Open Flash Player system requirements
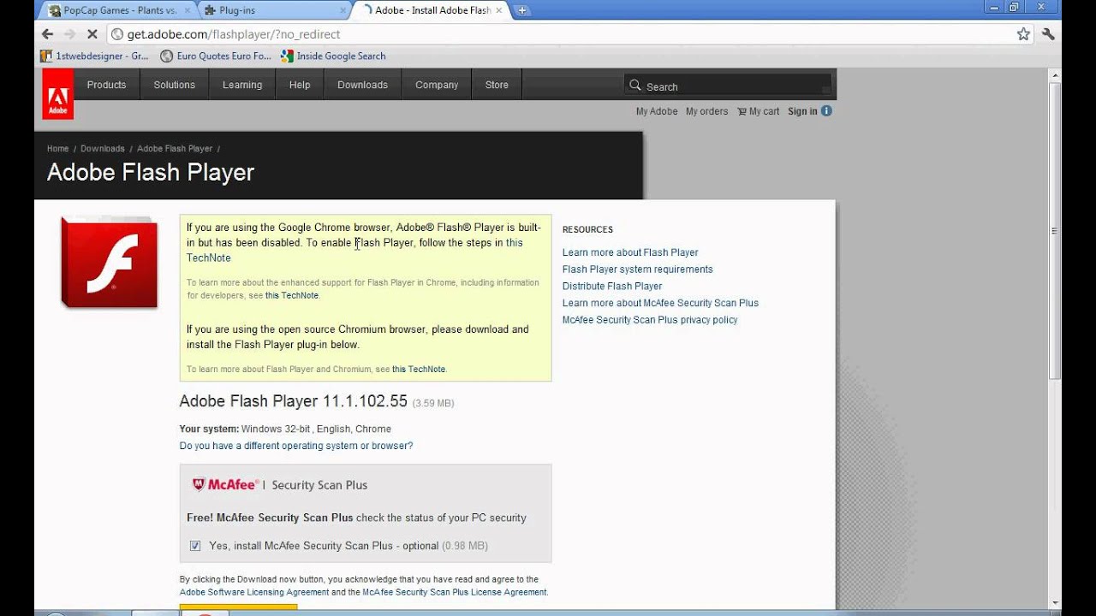The width and height of the screenshot is (1096, 616). coord(637,269)
